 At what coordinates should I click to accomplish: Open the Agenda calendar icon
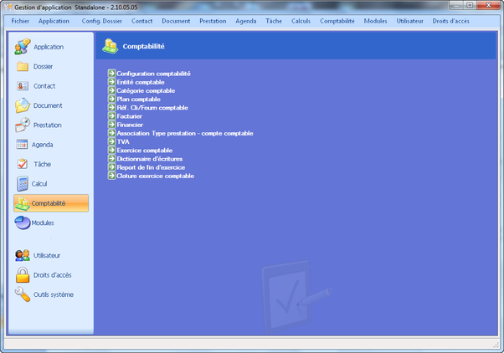[23, 145]
